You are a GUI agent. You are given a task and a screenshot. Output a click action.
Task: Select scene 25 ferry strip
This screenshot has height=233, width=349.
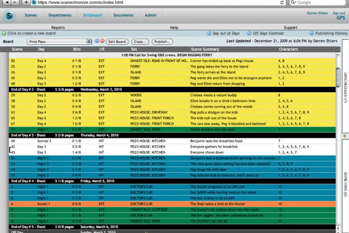point(172,67)
